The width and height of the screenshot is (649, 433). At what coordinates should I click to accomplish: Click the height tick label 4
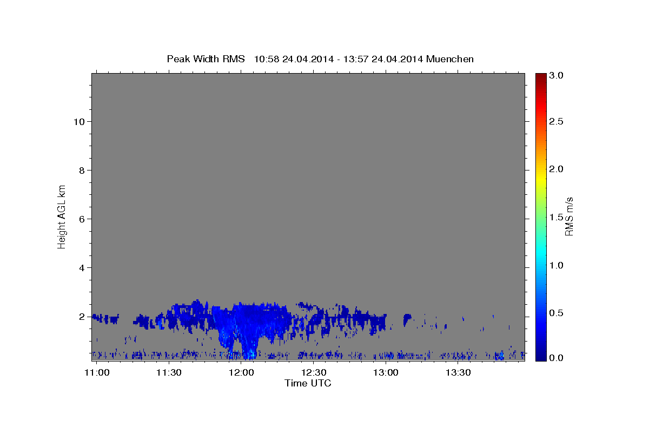point(82,267)
